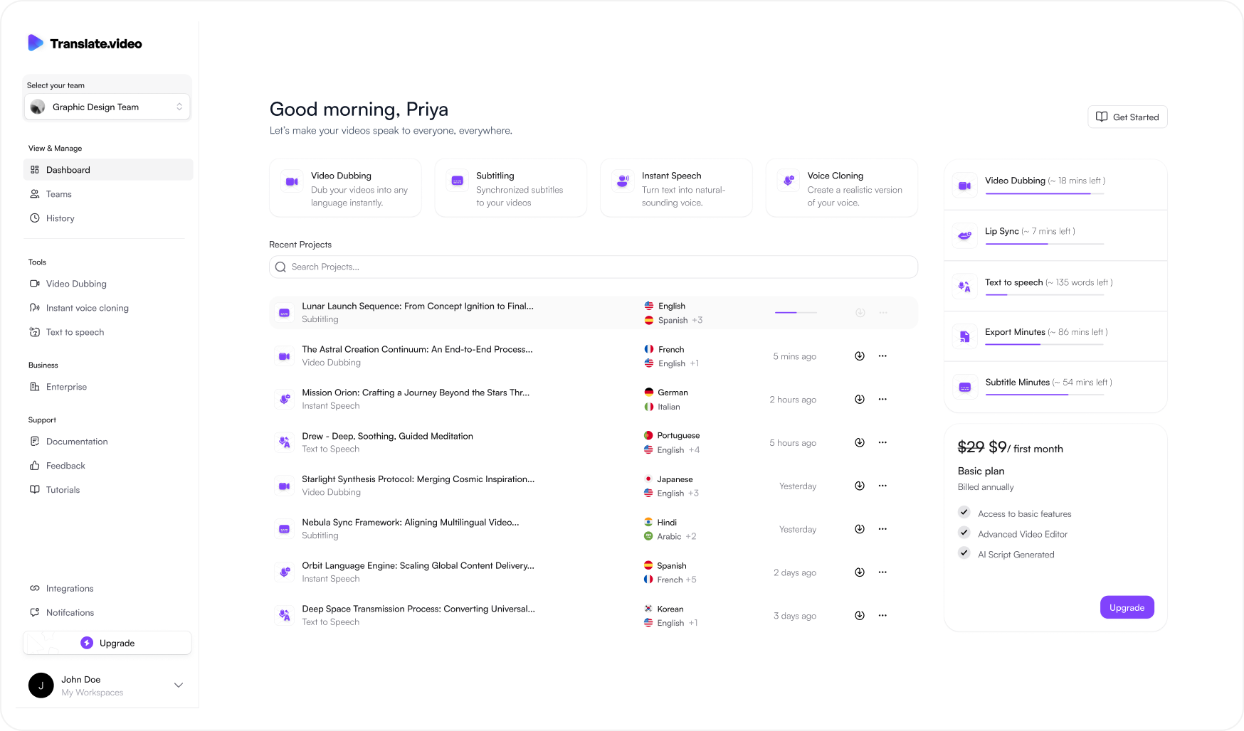Download the Drew Guided Meditation project
The width and height of the screenshot is (1244, 731).
click(x=860, y=443)
